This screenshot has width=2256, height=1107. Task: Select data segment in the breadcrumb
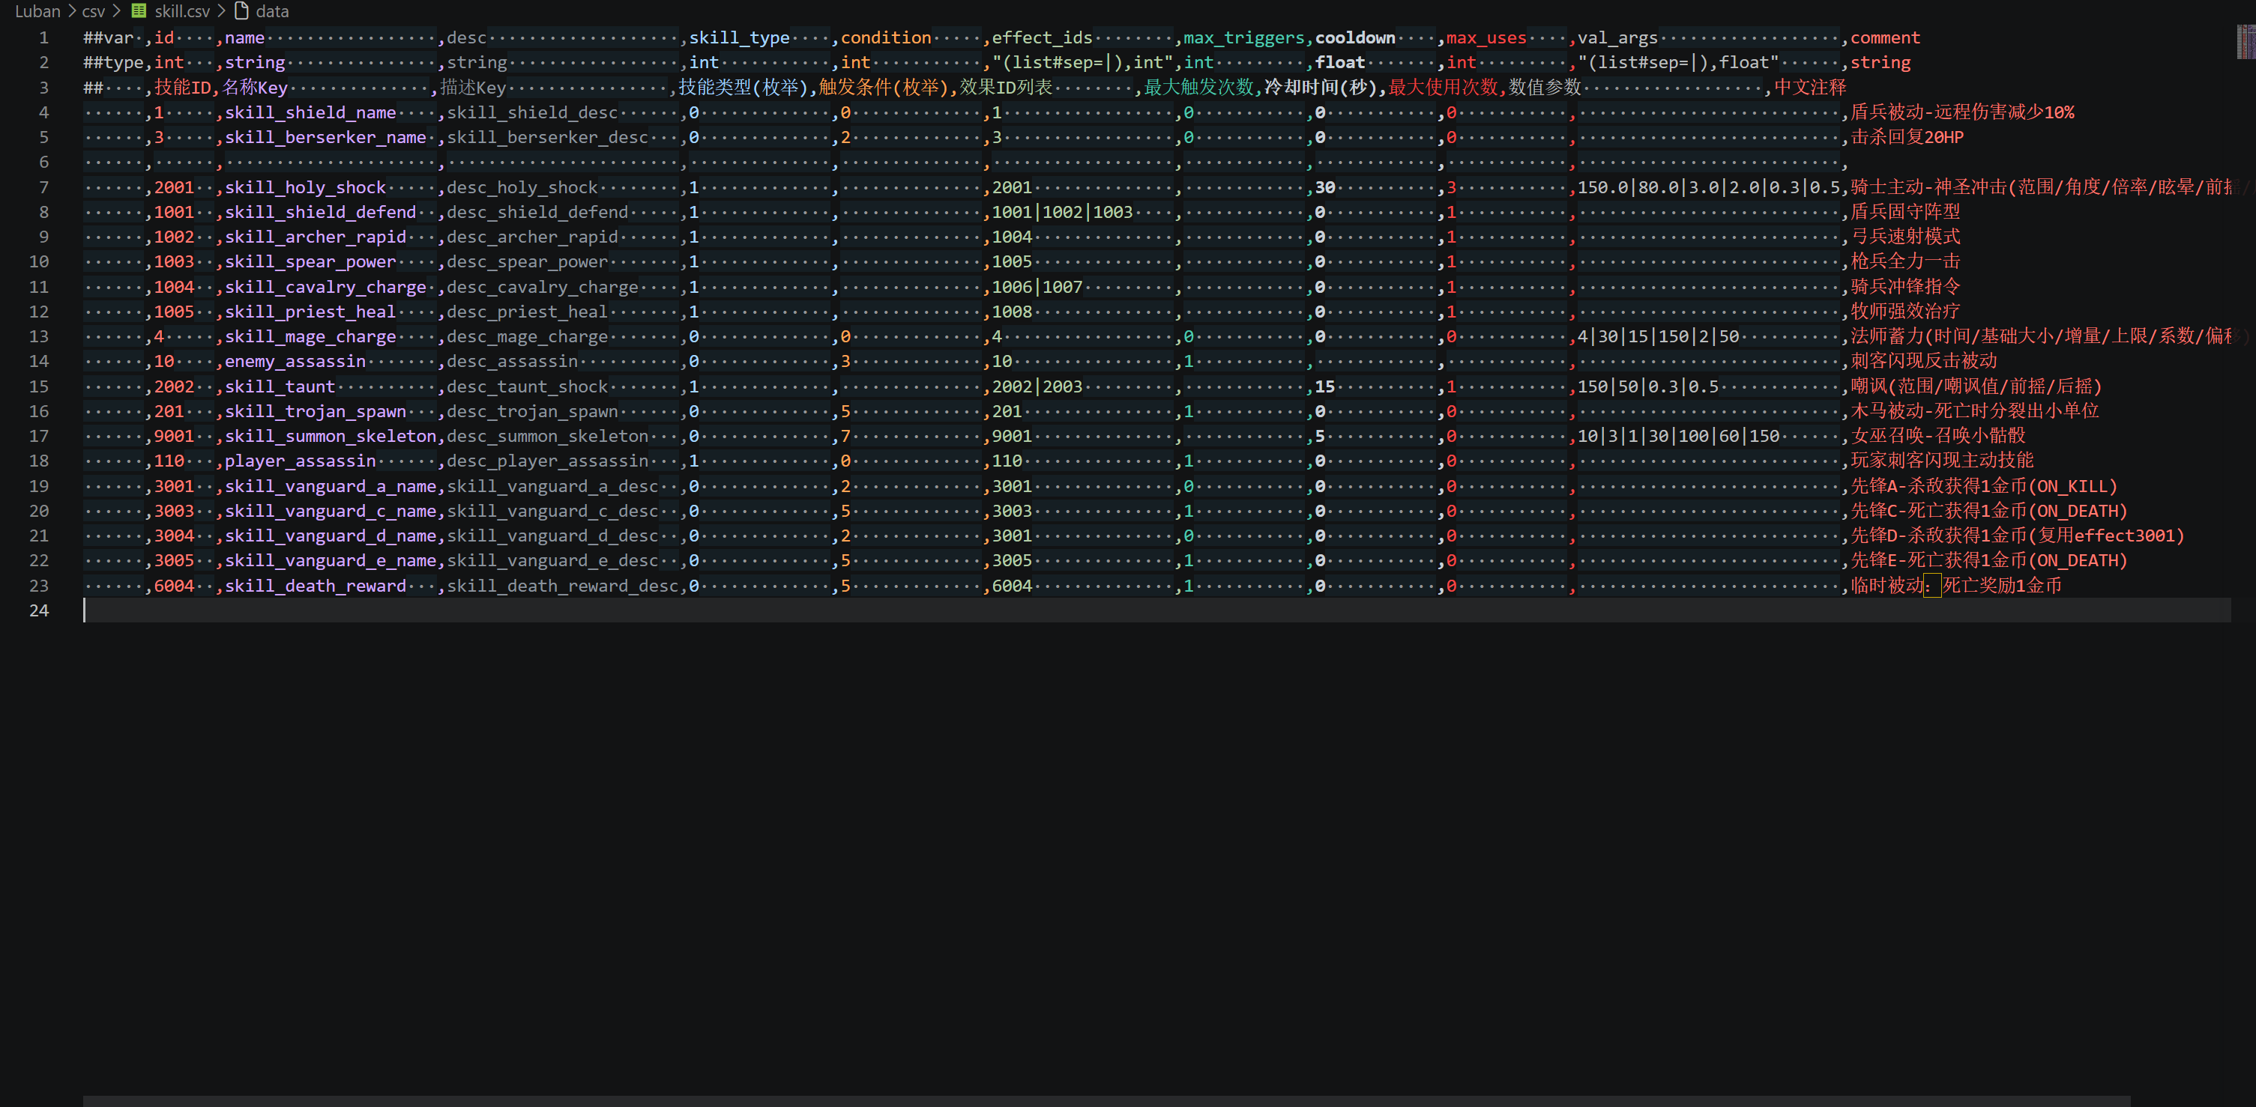pos(272,11)
